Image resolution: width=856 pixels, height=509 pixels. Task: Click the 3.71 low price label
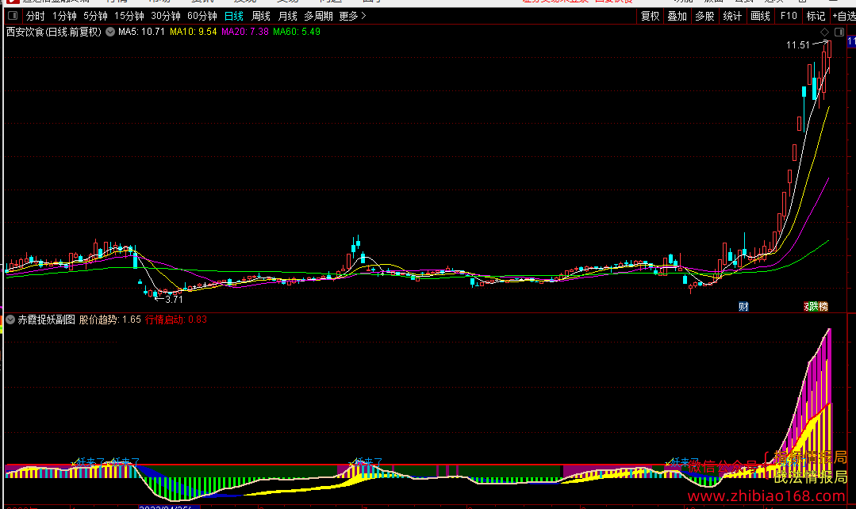(175, 300)
